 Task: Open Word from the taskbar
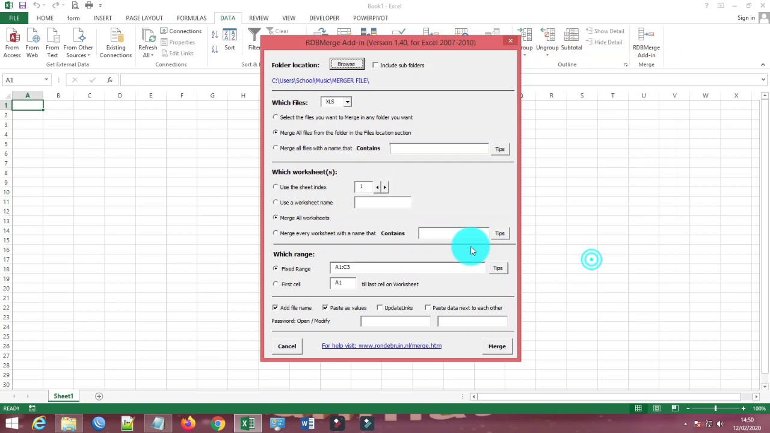[x=307, y=424]
